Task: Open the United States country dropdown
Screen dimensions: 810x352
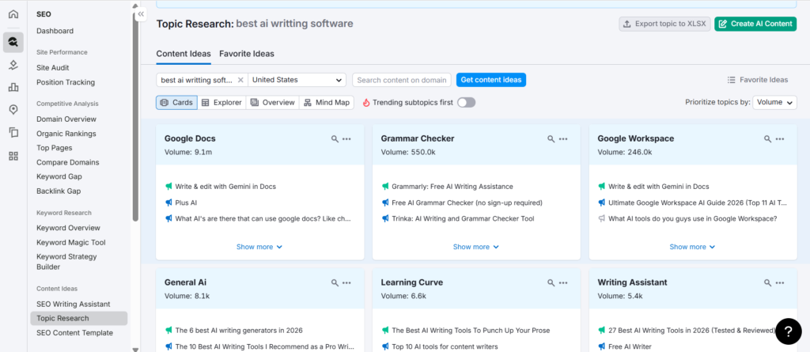Action: [x=297, y=80]
